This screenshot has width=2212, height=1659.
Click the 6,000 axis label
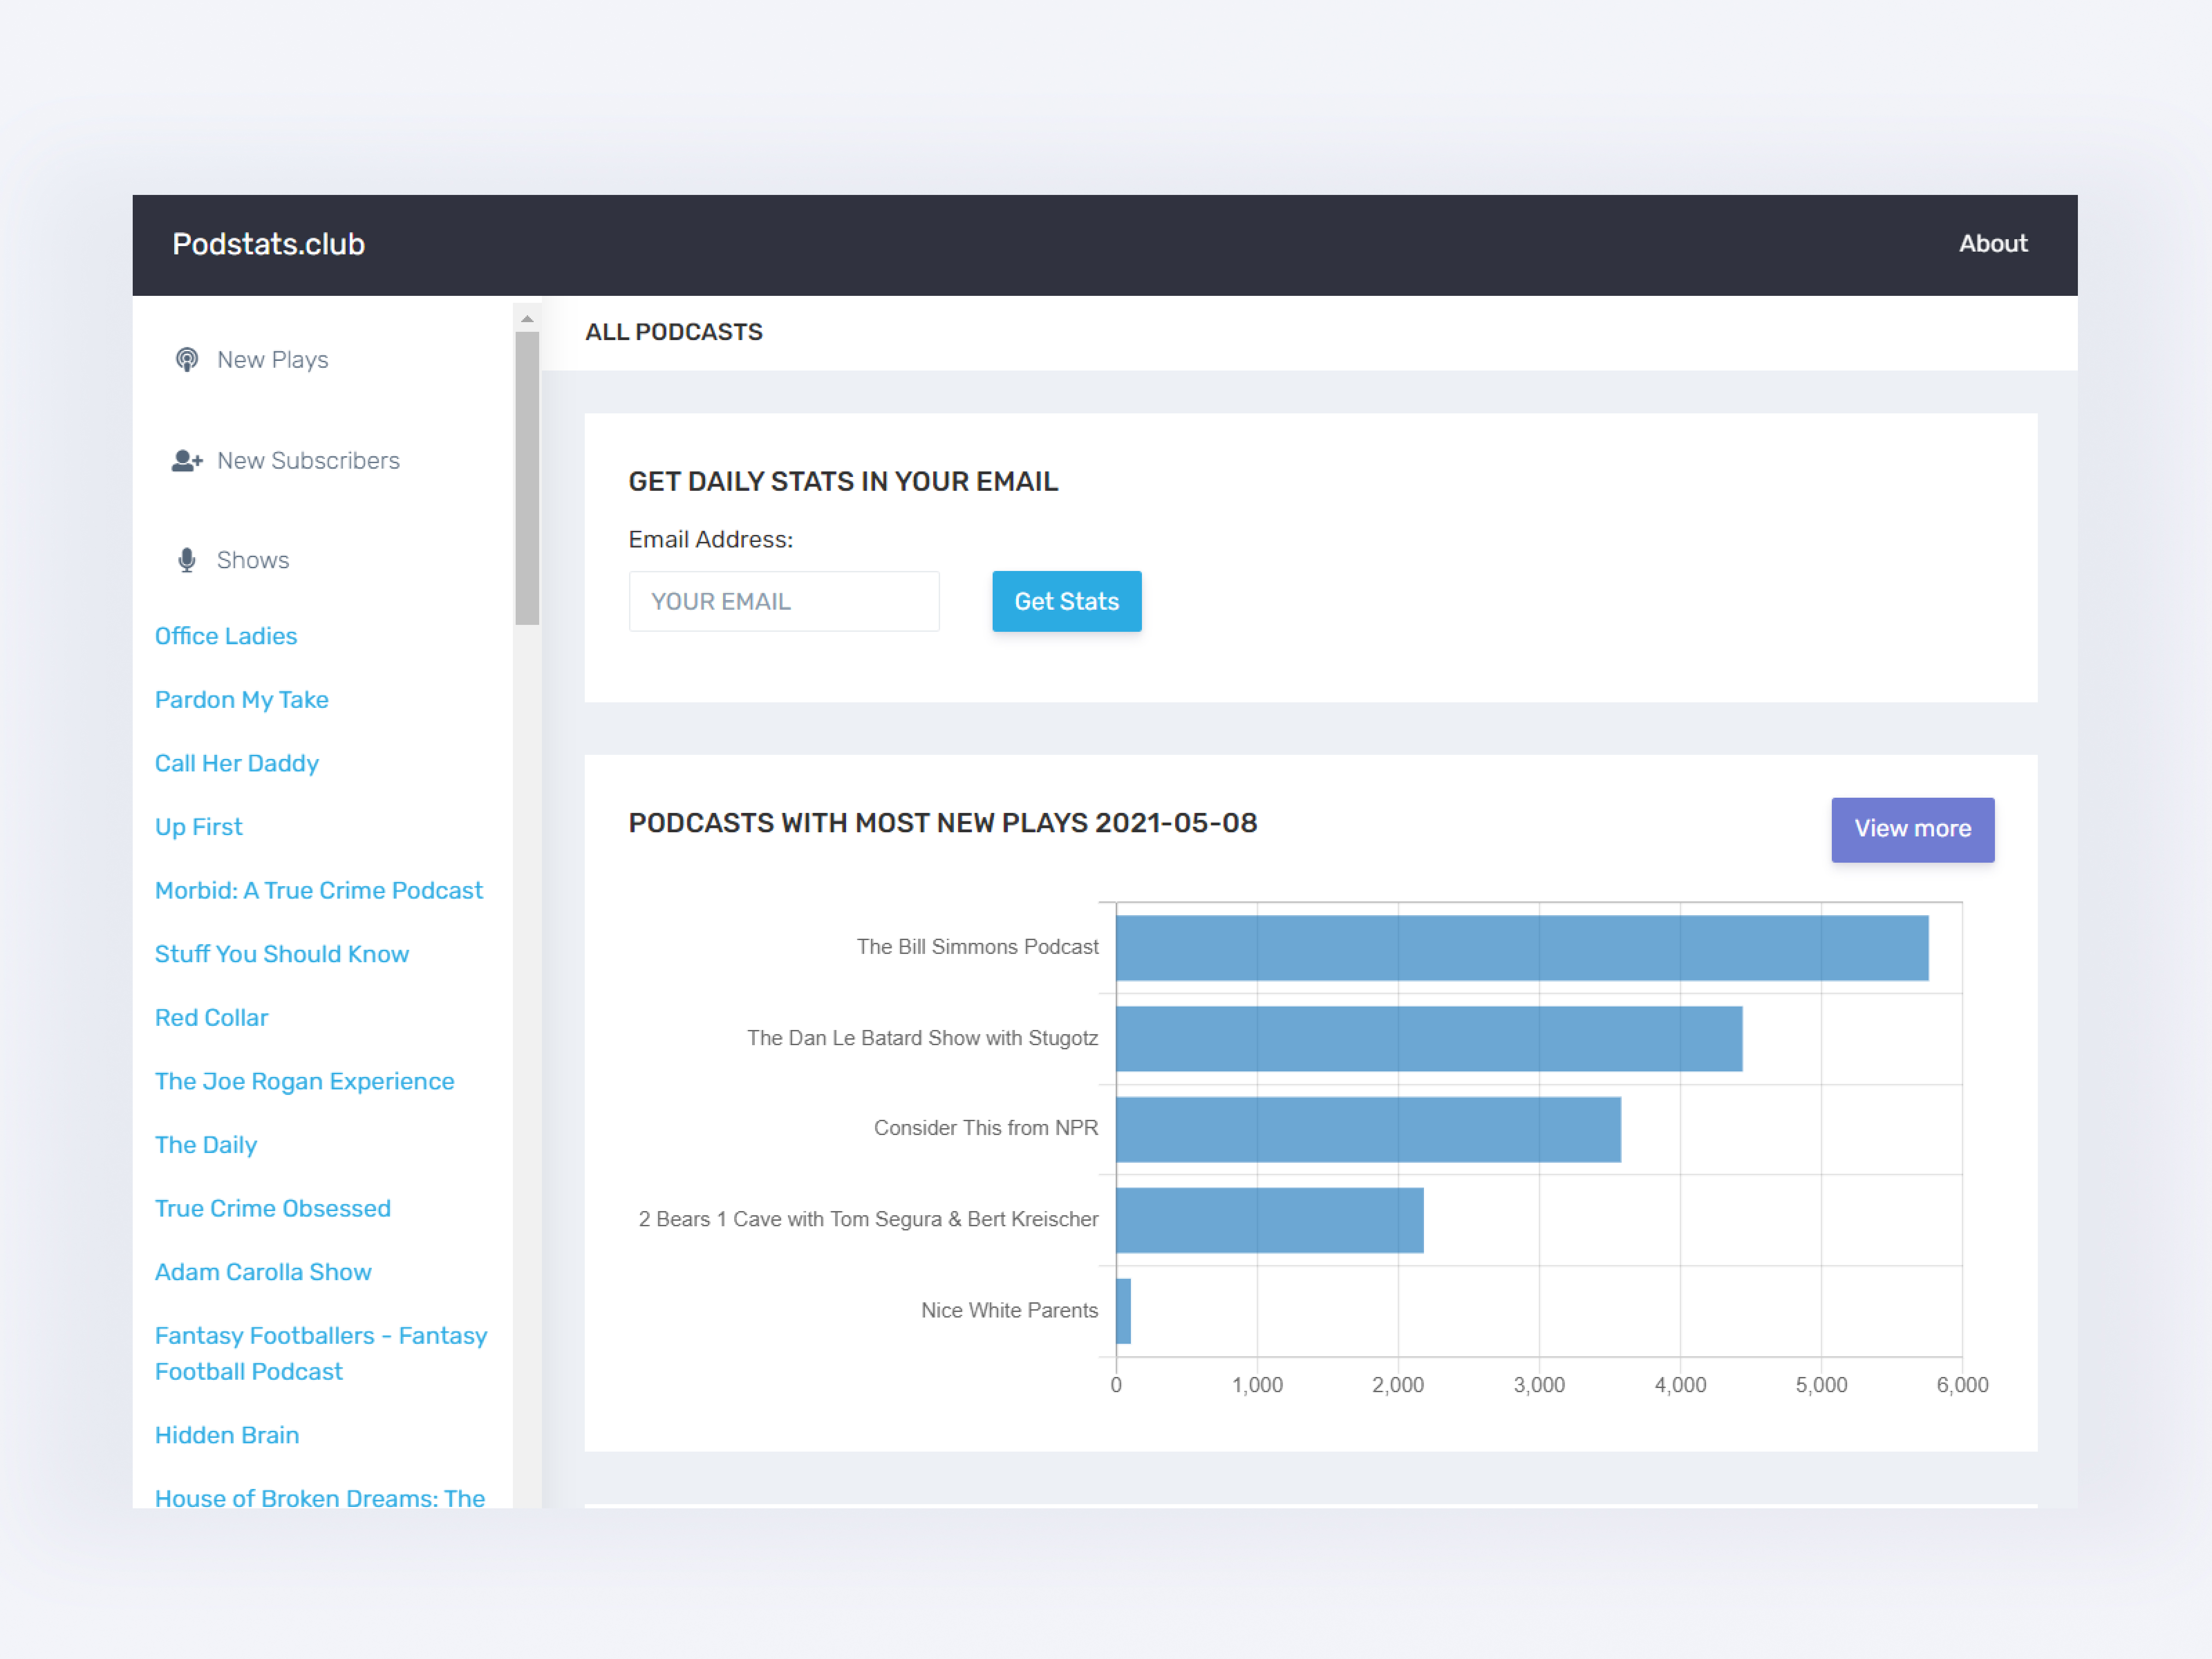(1962, 1385)
